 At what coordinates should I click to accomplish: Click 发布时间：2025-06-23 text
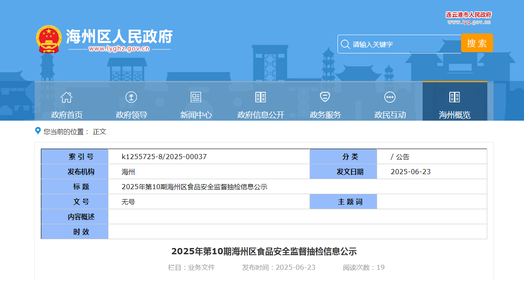[x=279, y=268]
